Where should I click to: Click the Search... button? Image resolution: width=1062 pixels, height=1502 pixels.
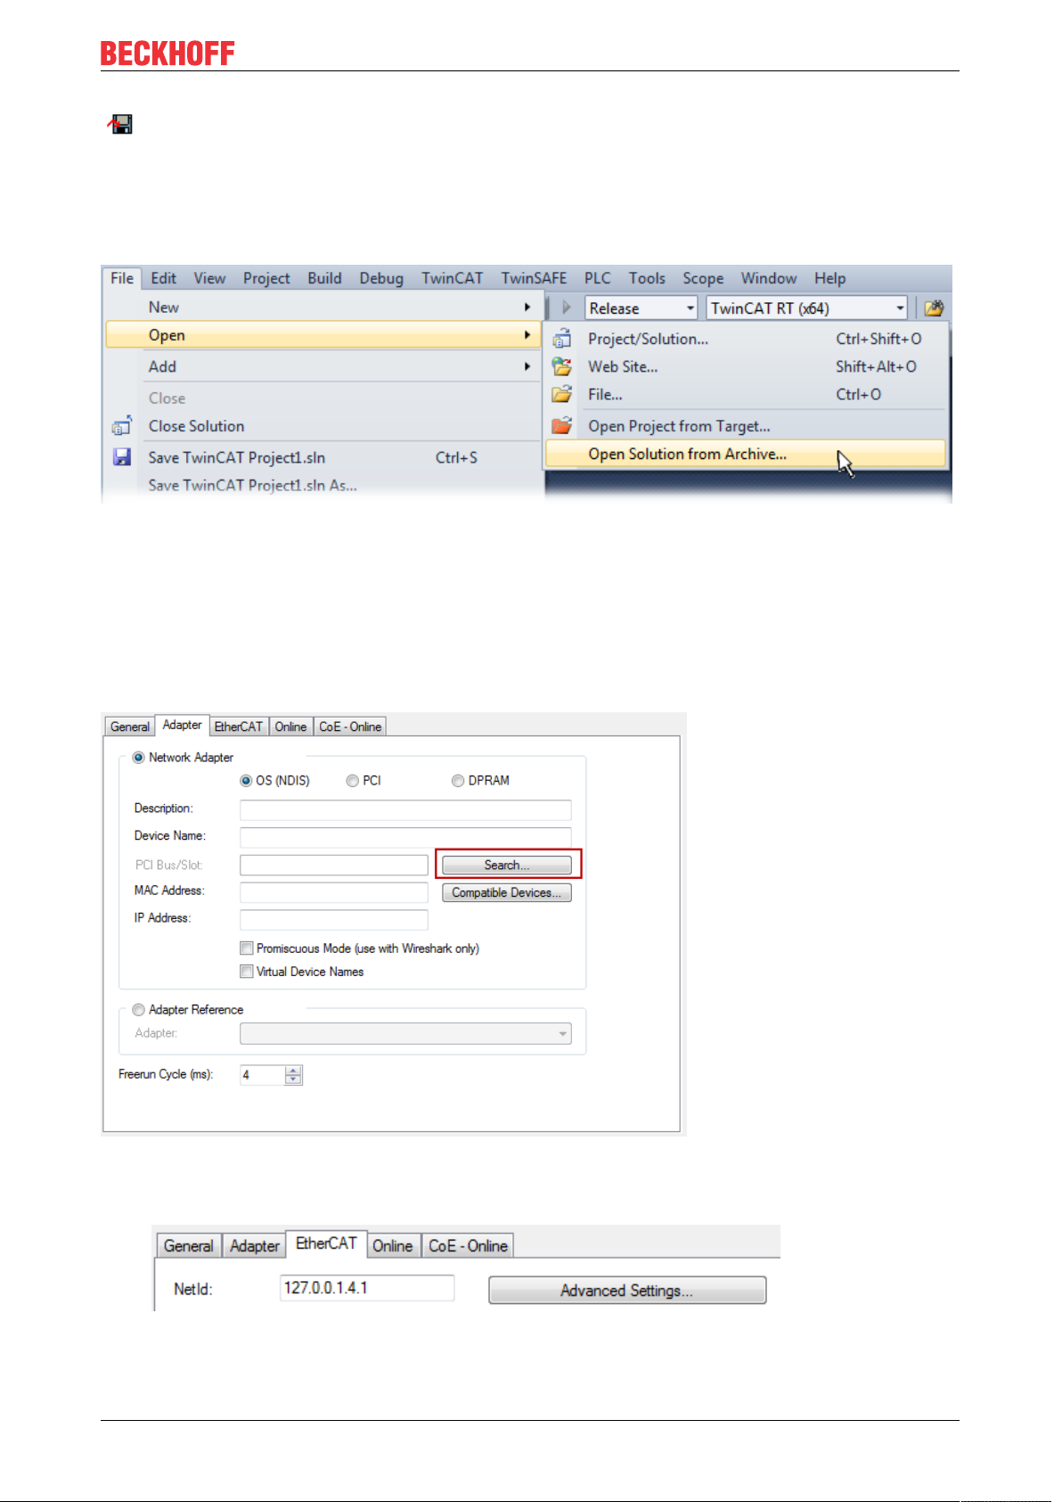pos(507,865)
